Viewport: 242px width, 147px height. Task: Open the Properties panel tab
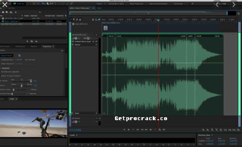click(x=47, y=46)
